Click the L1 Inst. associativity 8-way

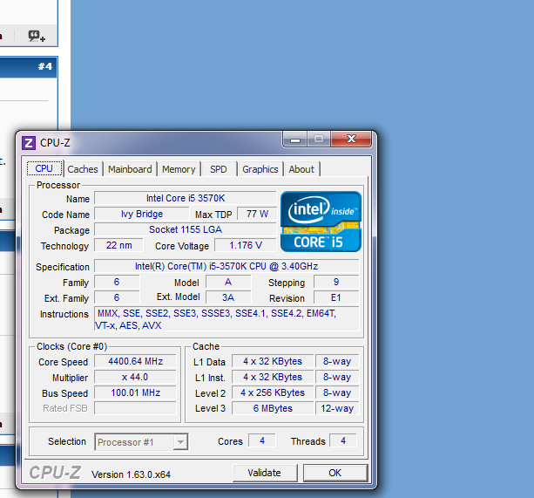point(337,377)
